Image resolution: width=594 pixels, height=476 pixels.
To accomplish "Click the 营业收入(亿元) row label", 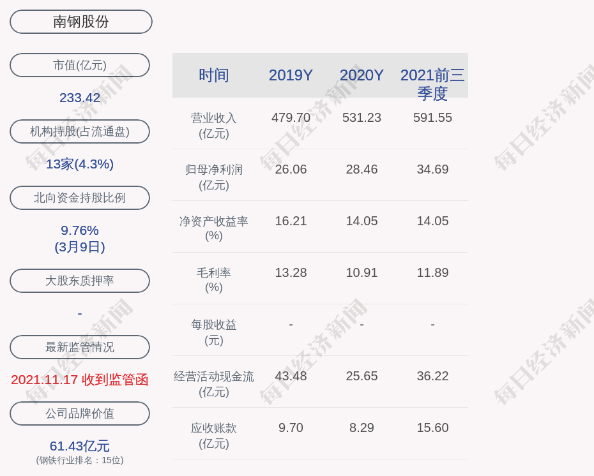I will (x=214, y=126).
